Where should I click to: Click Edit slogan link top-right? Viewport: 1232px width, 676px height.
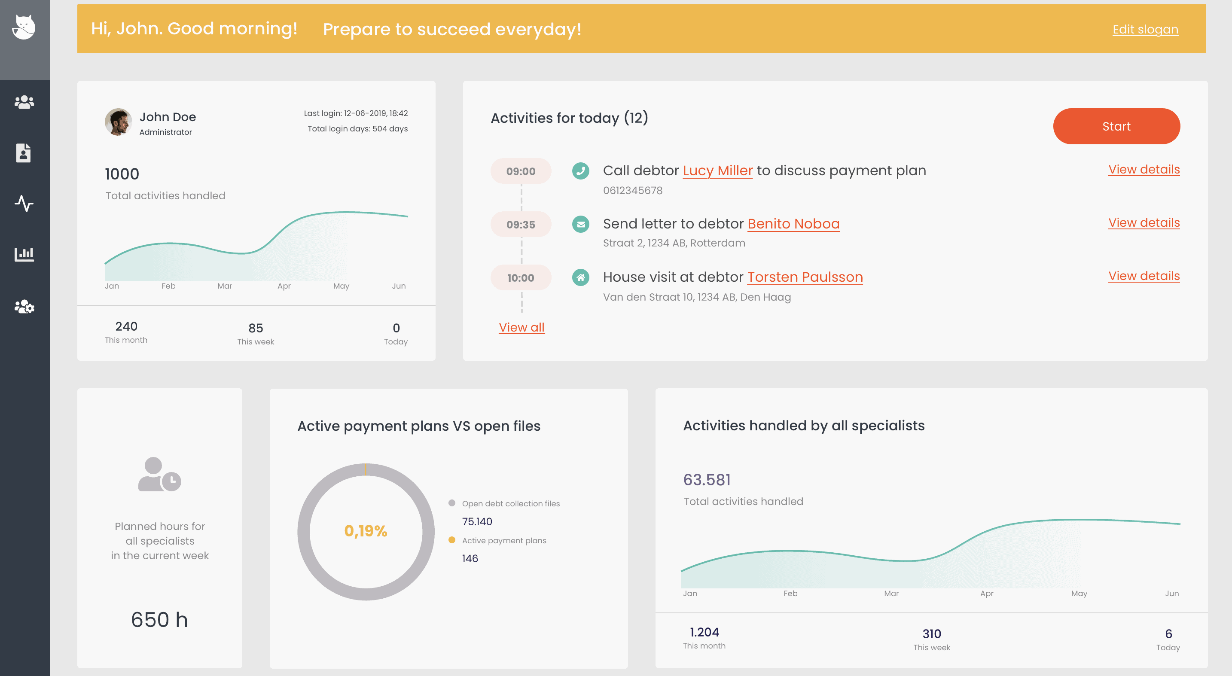tap(1145, 29)
